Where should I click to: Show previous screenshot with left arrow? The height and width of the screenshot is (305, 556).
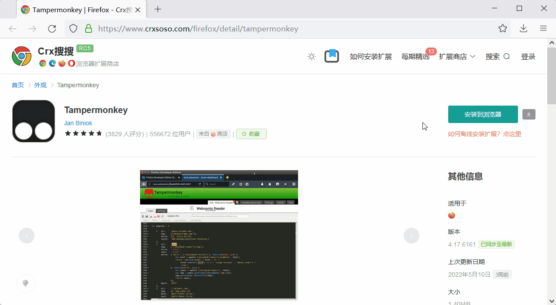27,236
